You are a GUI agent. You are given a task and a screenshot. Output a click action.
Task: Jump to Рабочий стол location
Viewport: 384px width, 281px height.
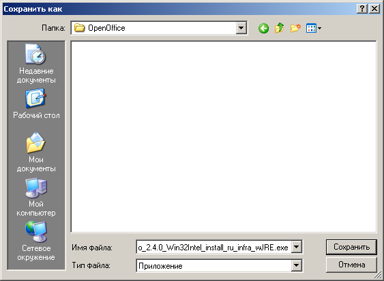[x=36, y=104]
